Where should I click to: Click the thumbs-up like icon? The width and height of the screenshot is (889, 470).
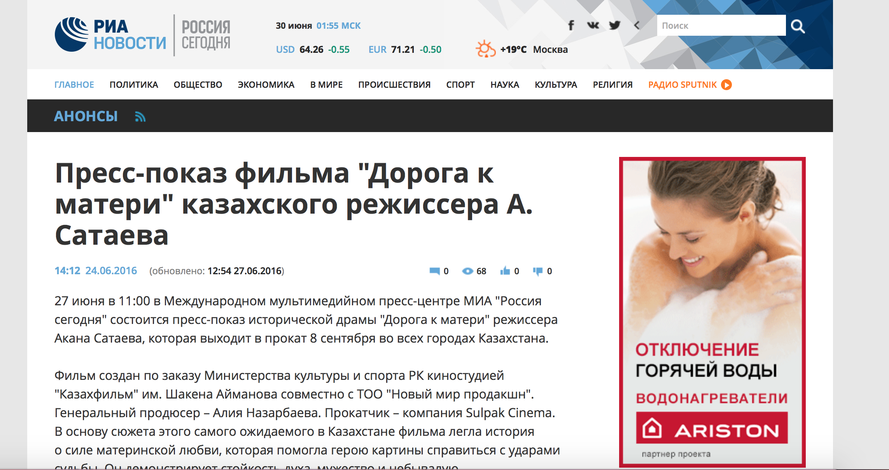505,271
